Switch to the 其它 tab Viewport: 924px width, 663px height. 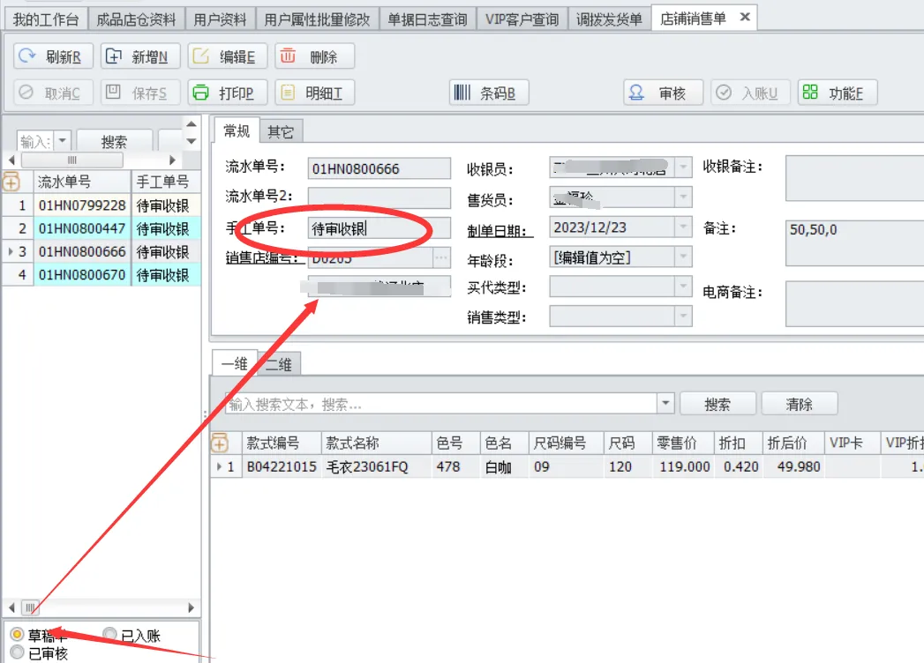pos(281,131)
